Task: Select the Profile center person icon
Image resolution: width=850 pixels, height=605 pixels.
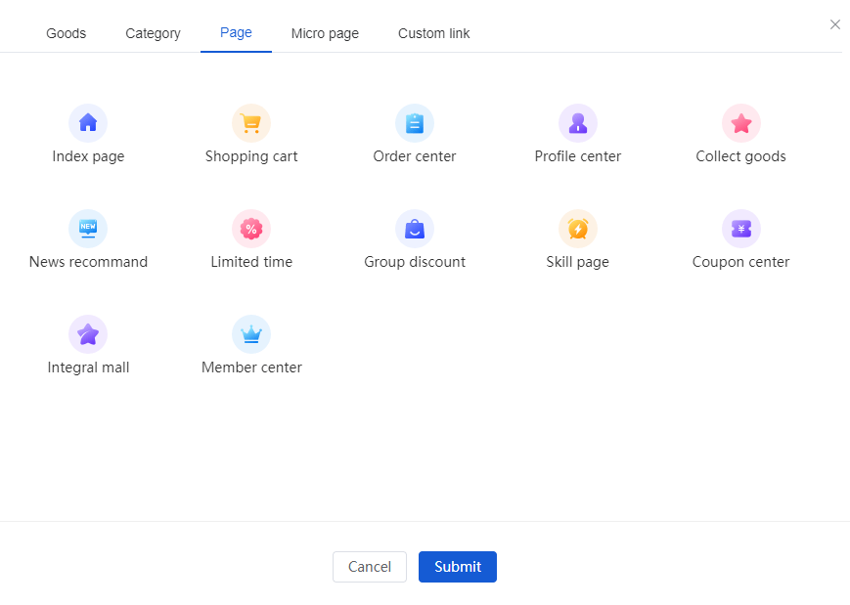Action: 578,123
